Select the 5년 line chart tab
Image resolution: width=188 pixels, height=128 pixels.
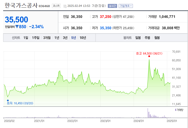pos(74,38)
